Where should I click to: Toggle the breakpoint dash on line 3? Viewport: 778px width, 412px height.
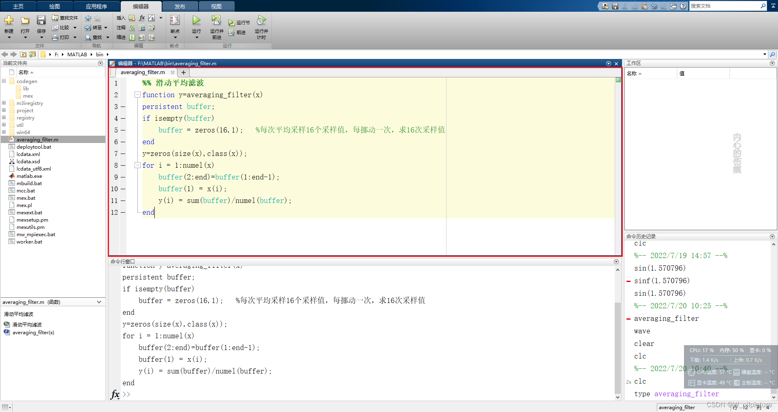pos(123,107)
